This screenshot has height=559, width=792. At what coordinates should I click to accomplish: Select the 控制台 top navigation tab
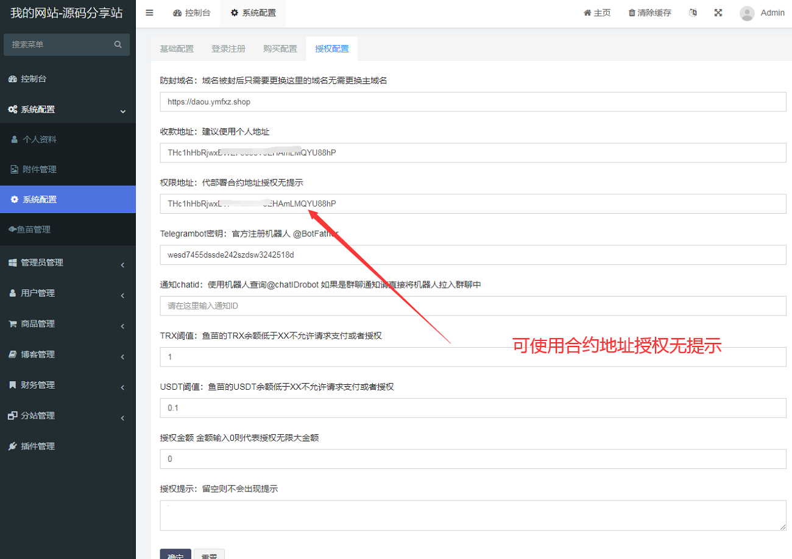[x=192, y=13]
